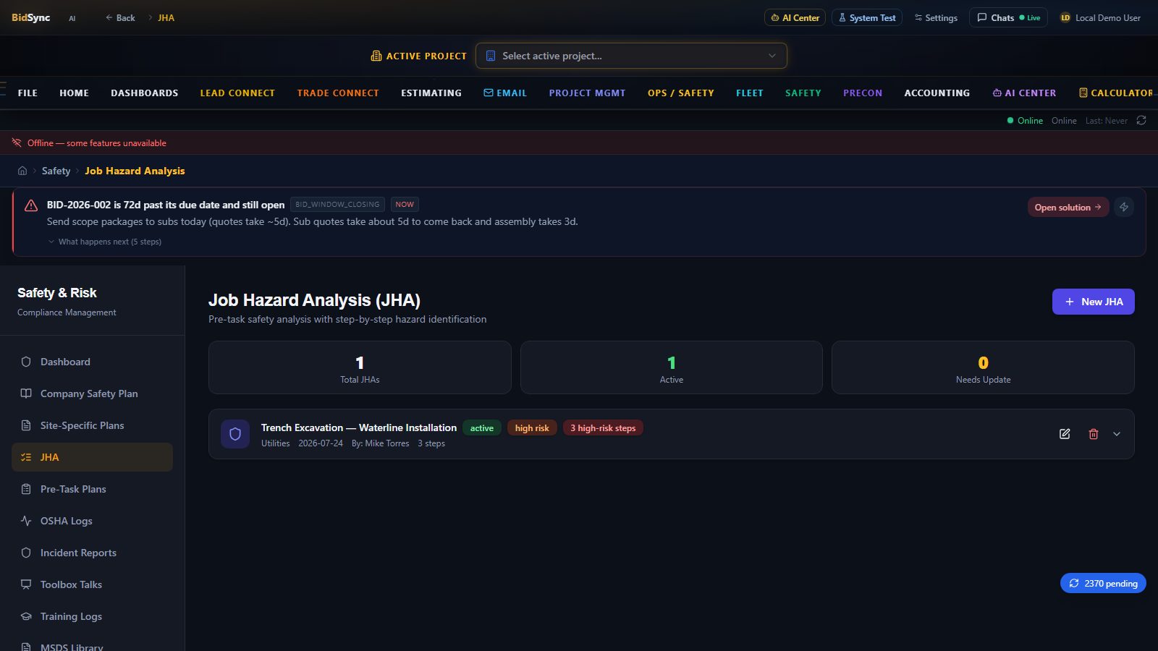Open Chats Live in top bar

pyautogui.click(x=1008, y=17)
